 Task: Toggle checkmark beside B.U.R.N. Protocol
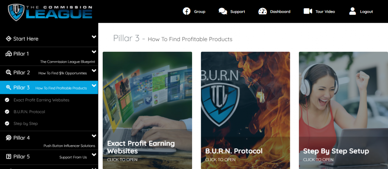[7, 112]
